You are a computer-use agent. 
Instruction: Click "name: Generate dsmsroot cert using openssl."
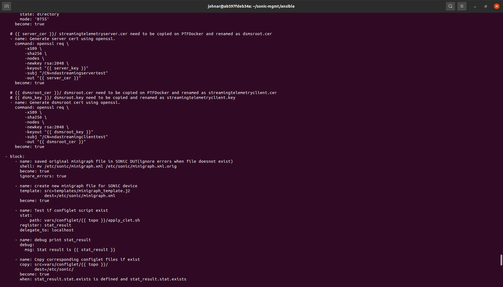click(67, 102)
